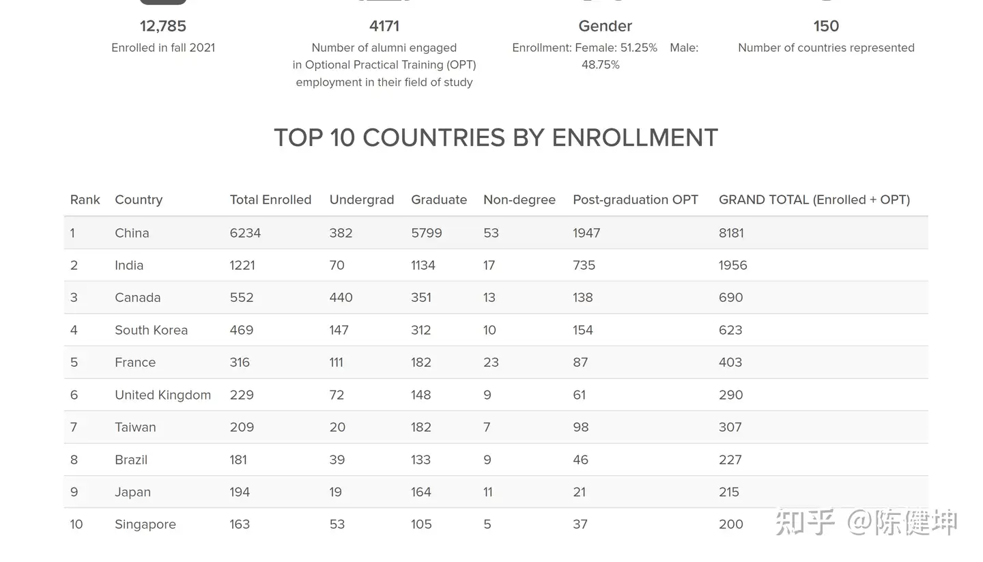
Task: Select the China country cell
Action: click(x=132, y=233)
